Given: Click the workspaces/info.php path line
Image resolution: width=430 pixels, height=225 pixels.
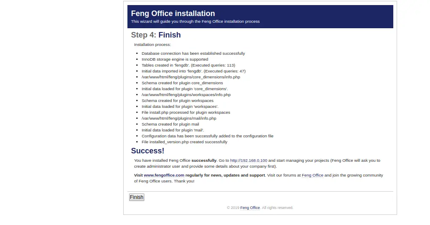Looking at the screenshot, I should (186, 95).
